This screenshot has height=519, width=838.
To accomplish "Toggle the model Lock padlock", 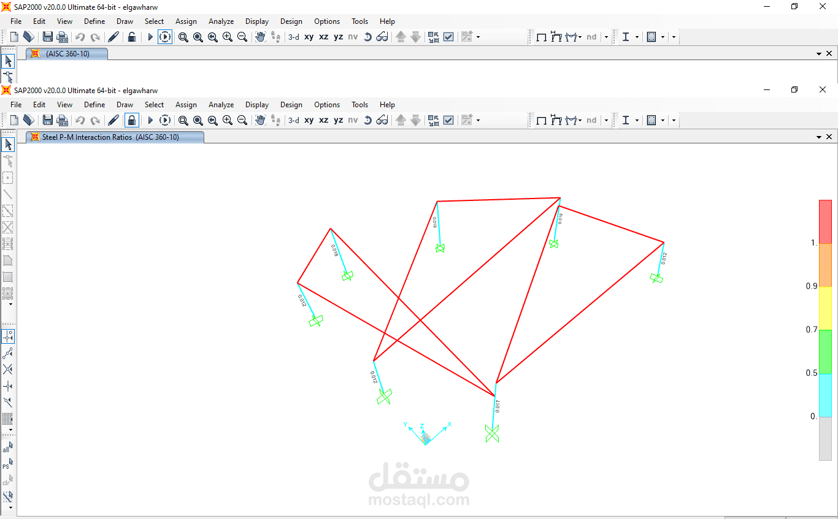I will coord(131,120).
